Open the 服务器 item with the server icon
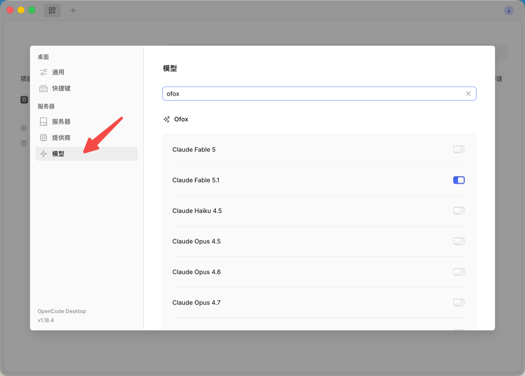This screenshot has height=376, width=525. point(87,122)
